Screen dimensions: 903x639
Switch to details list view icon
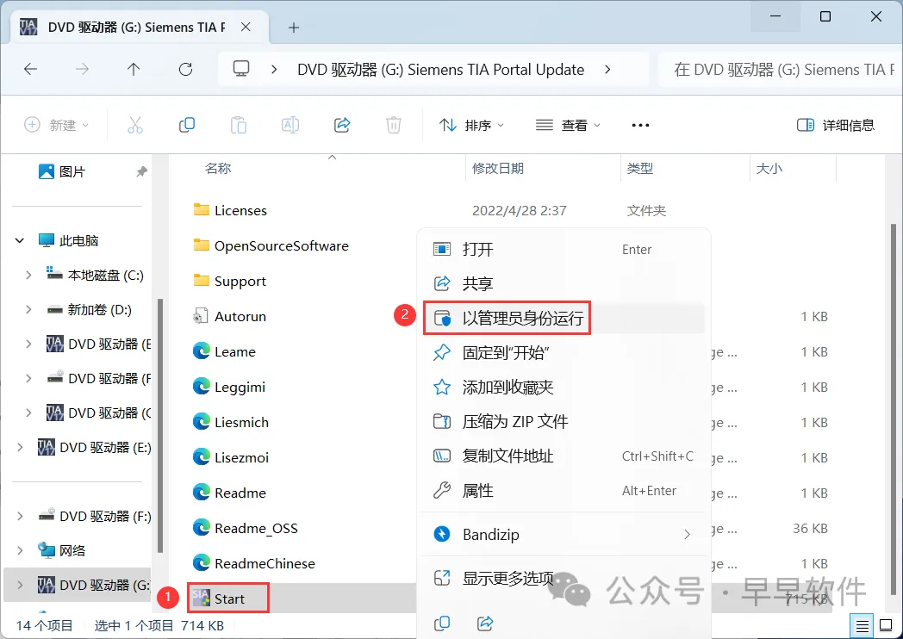coord(863,626)
